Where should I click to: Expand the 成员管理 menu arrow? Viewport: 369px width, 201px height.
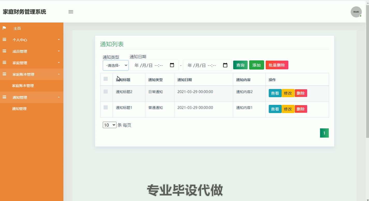(59, 51)
